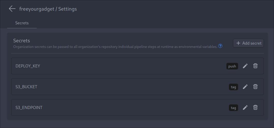Edit the S3_BUCKET secret with pencil icon
This screenshot has width=274, height=128.
[x=245, y=87]
